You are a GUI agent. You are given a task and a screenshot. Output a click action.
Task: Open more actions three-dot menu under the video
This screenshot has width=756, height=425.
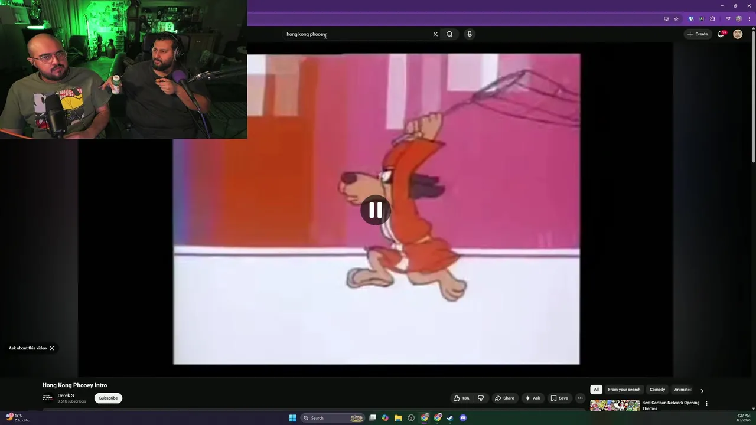(x=580, y=398)
